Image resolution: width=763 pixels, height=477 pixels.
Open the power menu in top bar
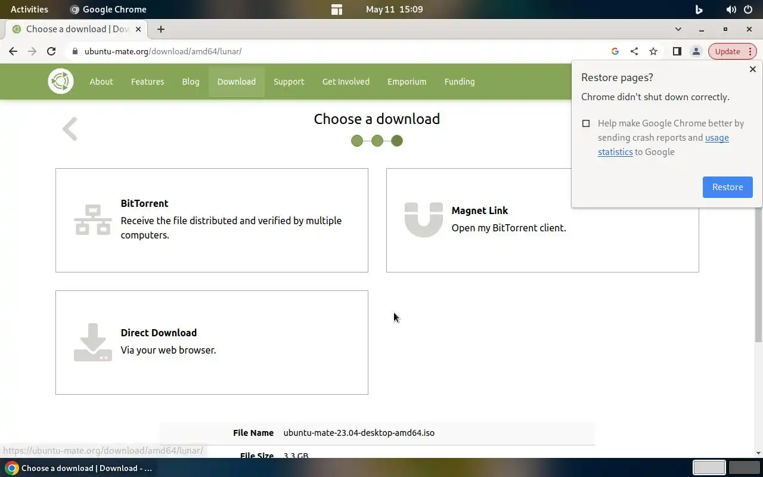(748, 10)
